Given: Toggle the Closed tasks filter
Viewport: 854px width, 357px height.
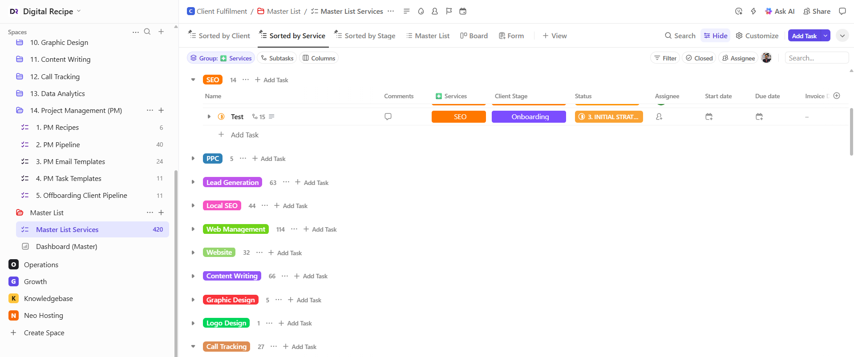Looking at the screenshot, I should point(699,58).
